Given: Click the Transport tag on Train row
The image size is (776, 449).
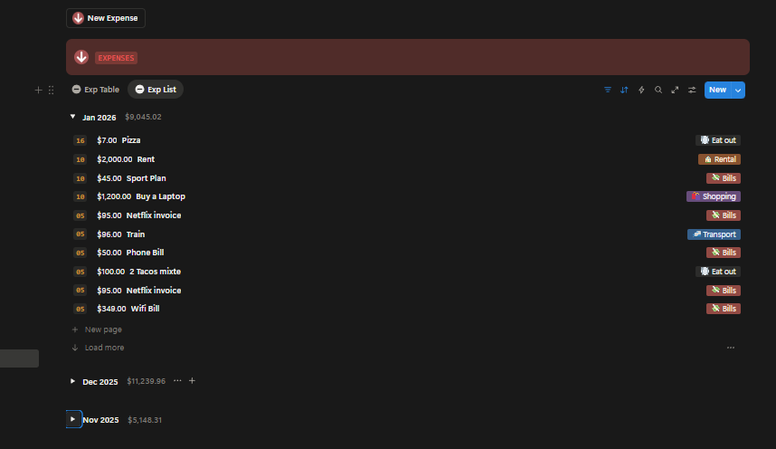Looking at the screenshot, I should tap(714, 234).
